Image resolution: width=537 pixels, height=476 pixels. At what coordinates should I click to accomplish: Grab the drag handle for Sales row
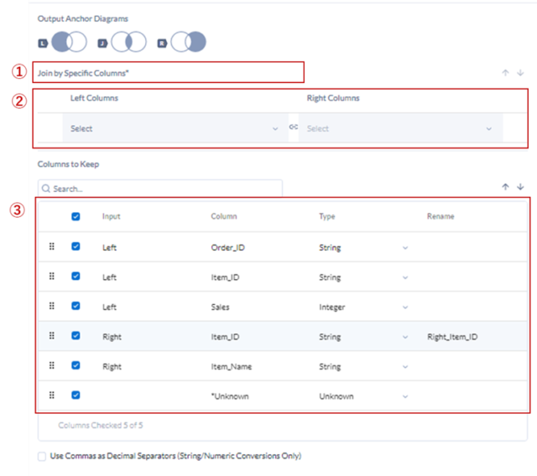(x=52, y=306)
